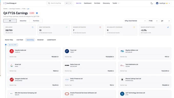Click the Trent Ltd logo
The width and height of the screenshot is (174, 98).
tap(67, 51)
